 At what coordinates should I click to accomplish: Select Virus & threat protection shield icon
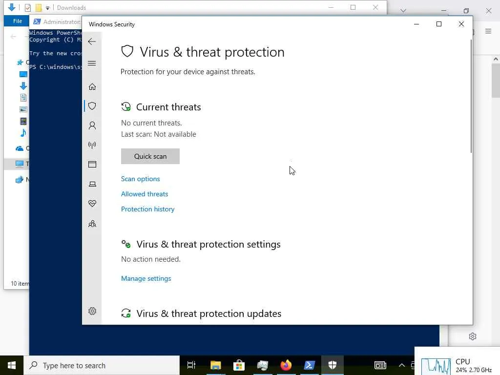pos(92,106)
